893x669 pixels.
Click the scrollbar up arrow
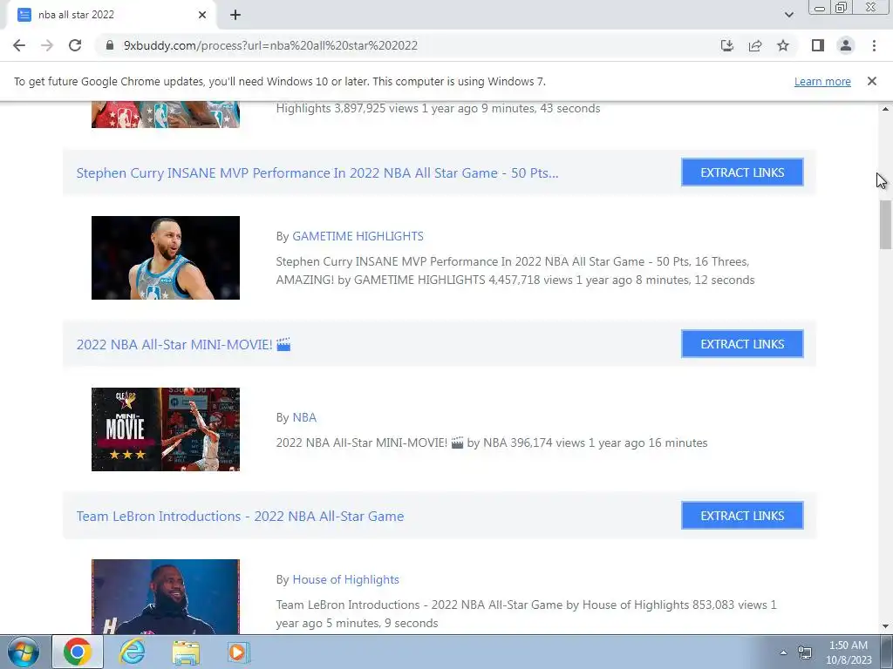point(885,108)
